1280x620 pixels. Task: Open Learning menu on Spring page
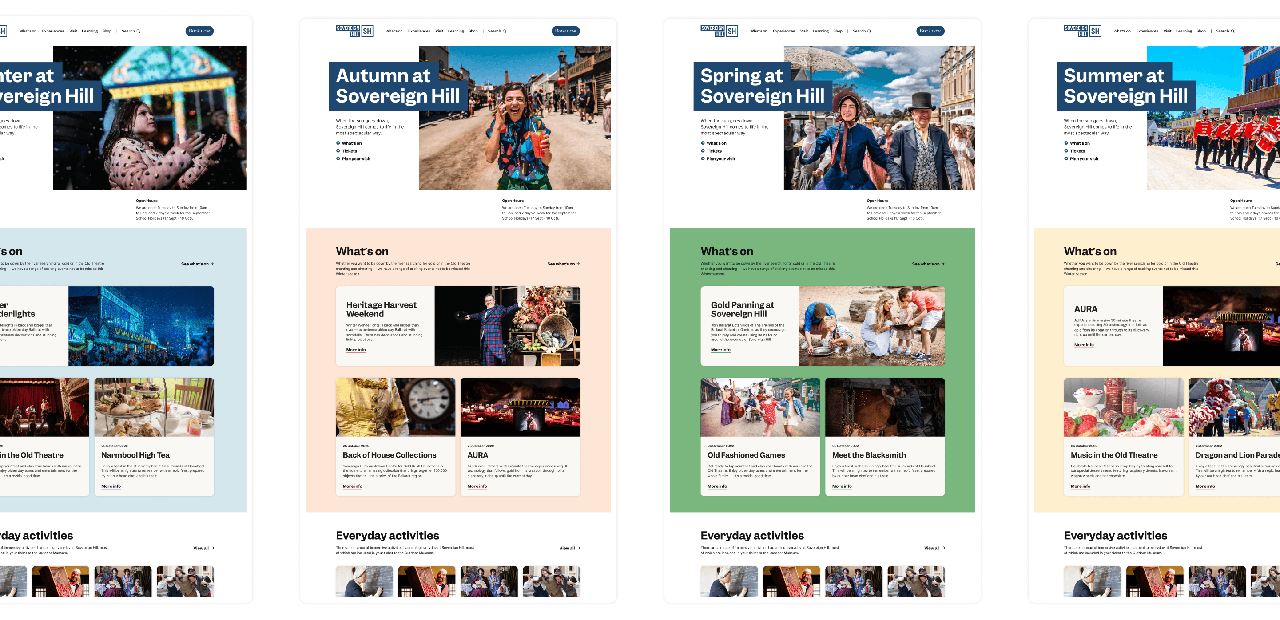tap(820, 31)
